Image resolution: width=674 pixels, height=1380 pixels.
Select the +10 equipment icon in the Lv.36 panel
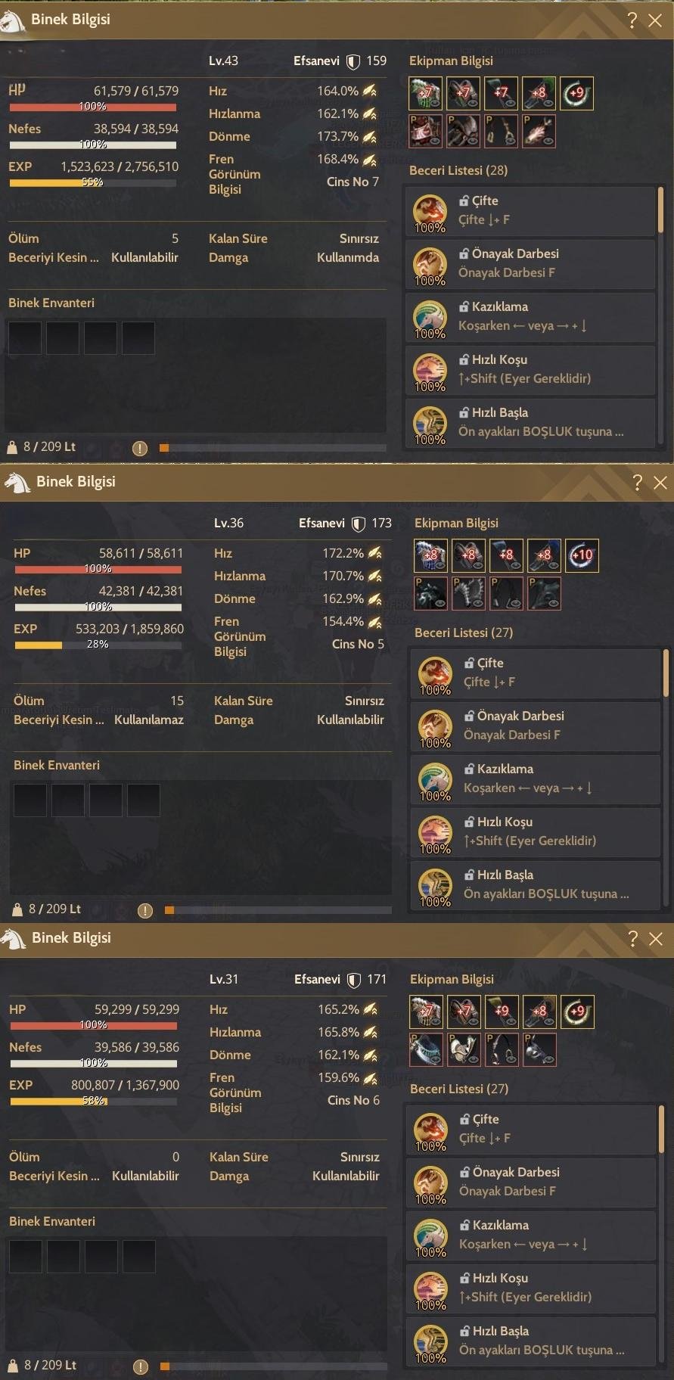582,555
